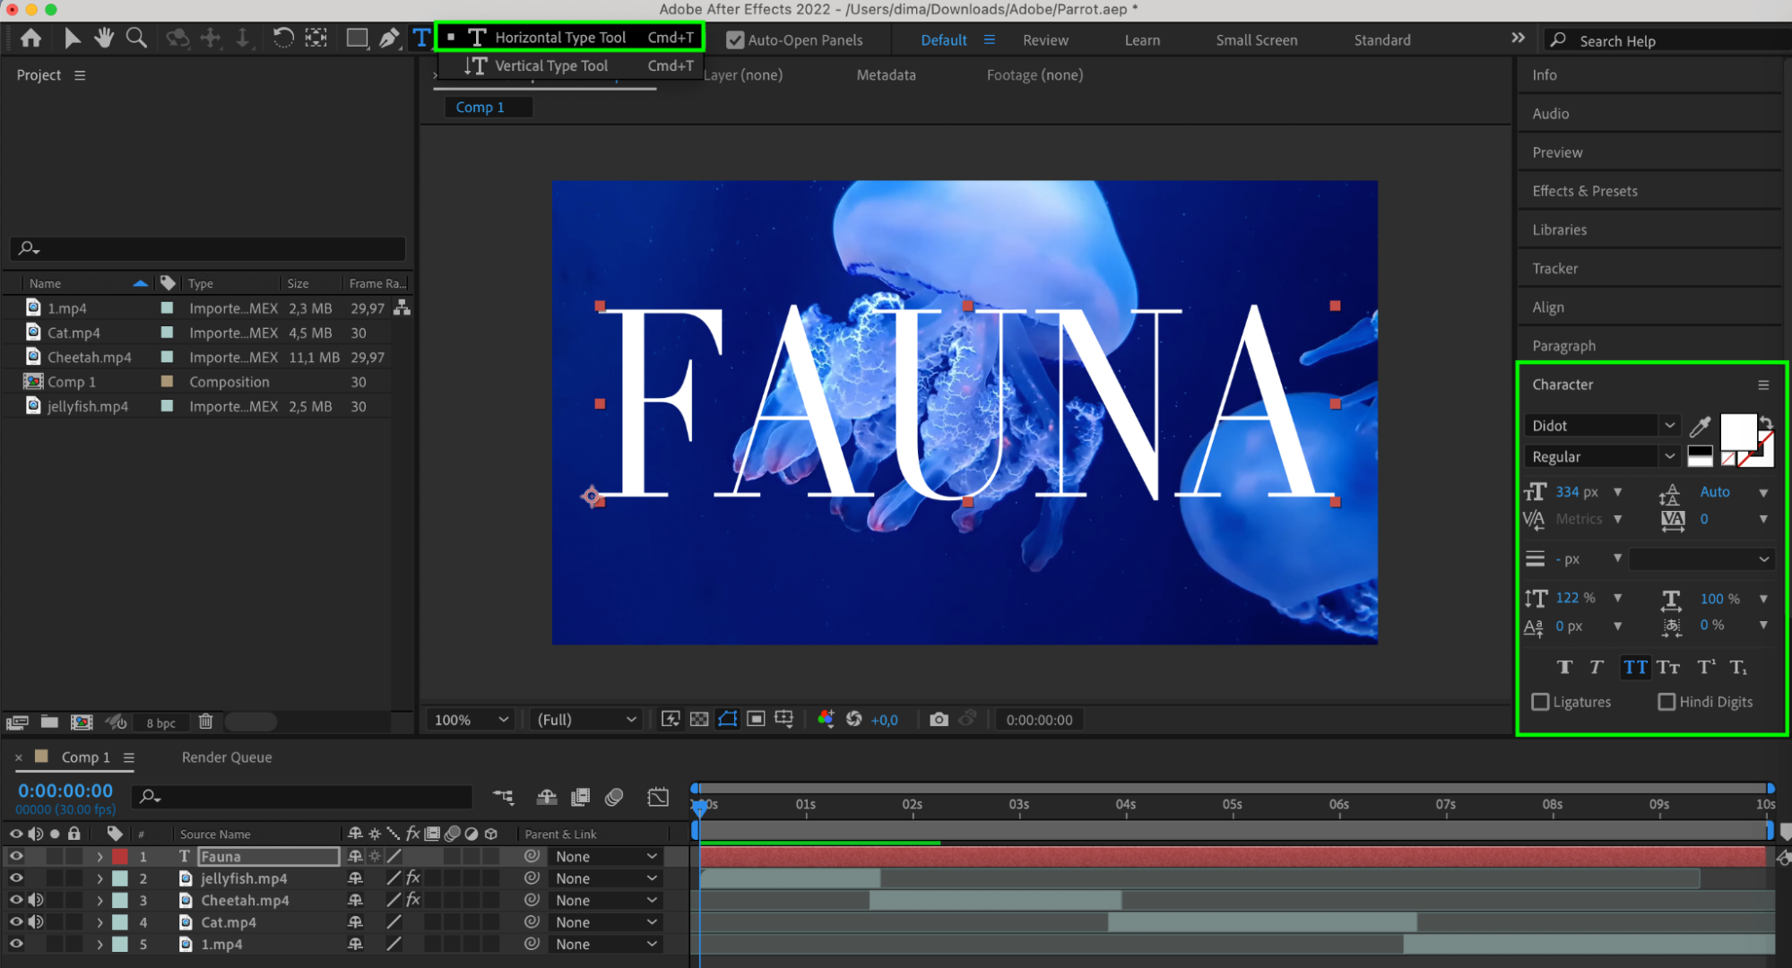Choose Vertical Type Tool from menu
The width and height of the screenshot is (1792, 968).
550,65
